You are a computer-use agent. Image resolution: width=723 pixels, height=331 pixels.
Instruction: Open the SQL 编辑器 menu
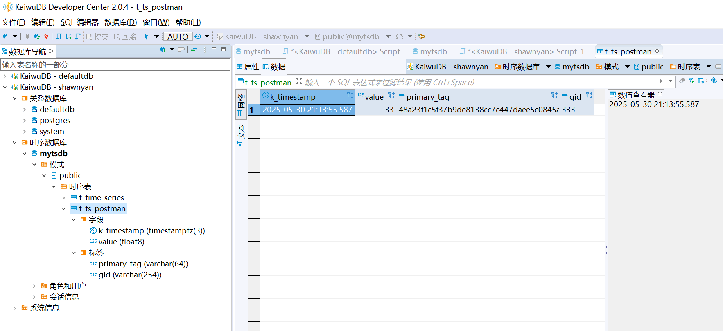pos(79,22)
